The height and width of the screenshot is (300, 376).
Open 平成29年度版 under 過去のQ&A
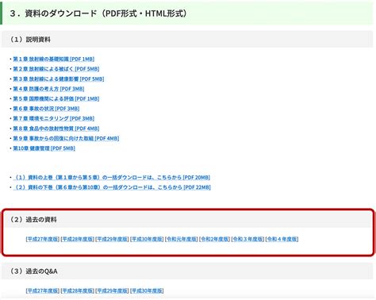[112, 290]
